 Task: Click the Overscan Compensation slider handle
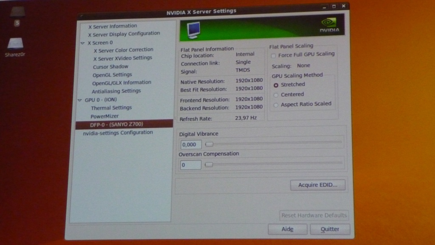click(209, 165)
